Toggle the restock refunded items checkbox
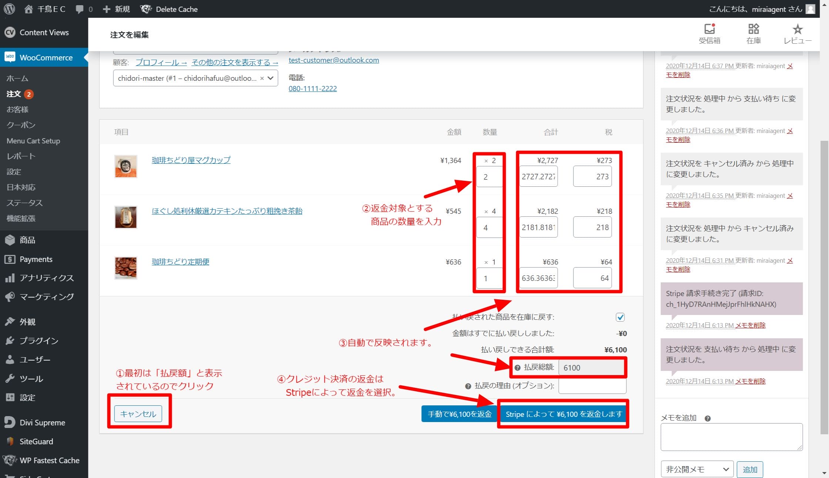Image resolution: width=829 pixels, height=478 pixels. click(x=620, y=317)
